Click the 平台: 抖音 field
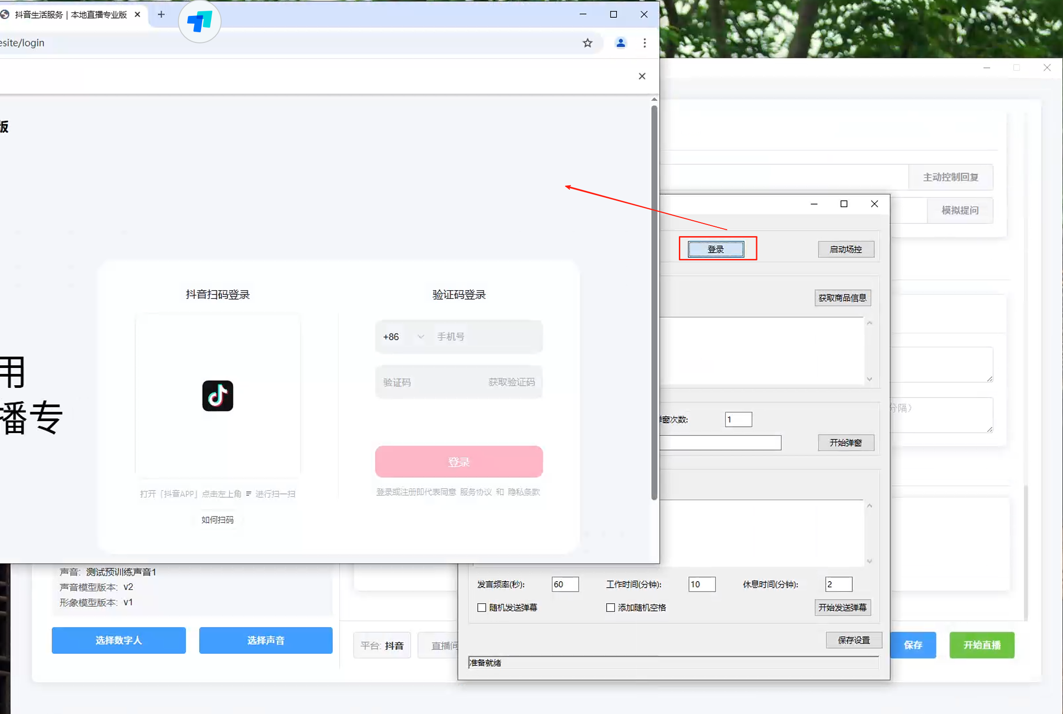 382,646
